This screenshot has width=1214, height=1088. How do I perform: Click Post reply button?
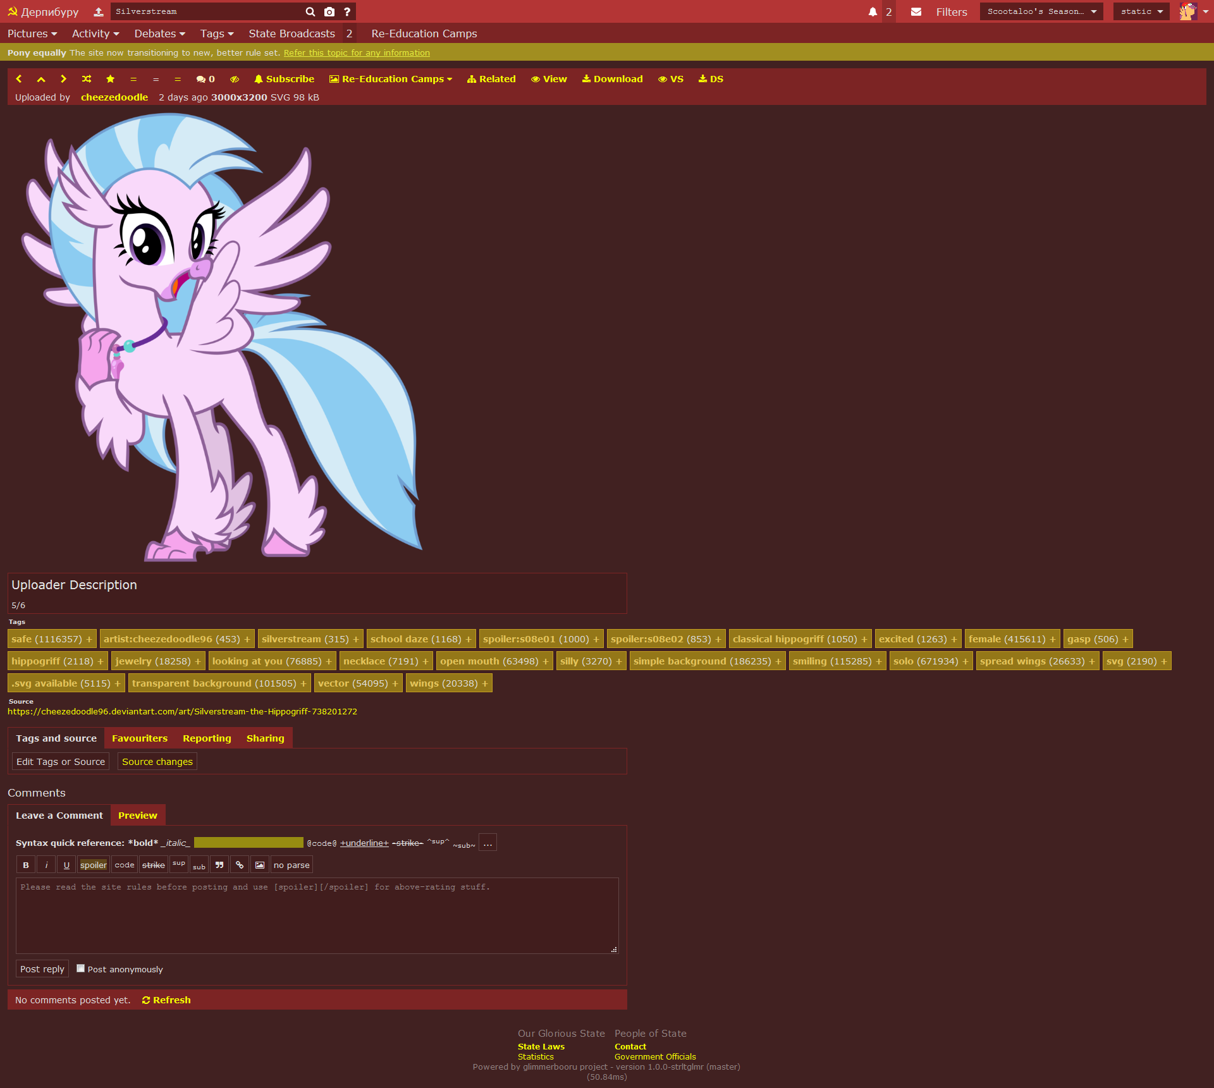click(42, 969)
